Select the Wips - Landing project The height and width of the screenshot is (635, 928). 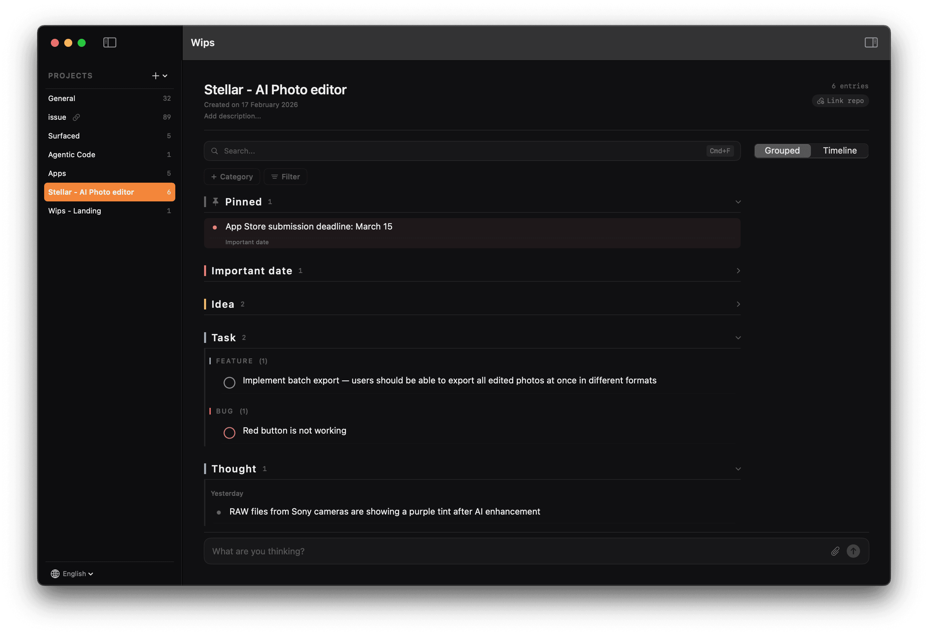tap(75, 211)
